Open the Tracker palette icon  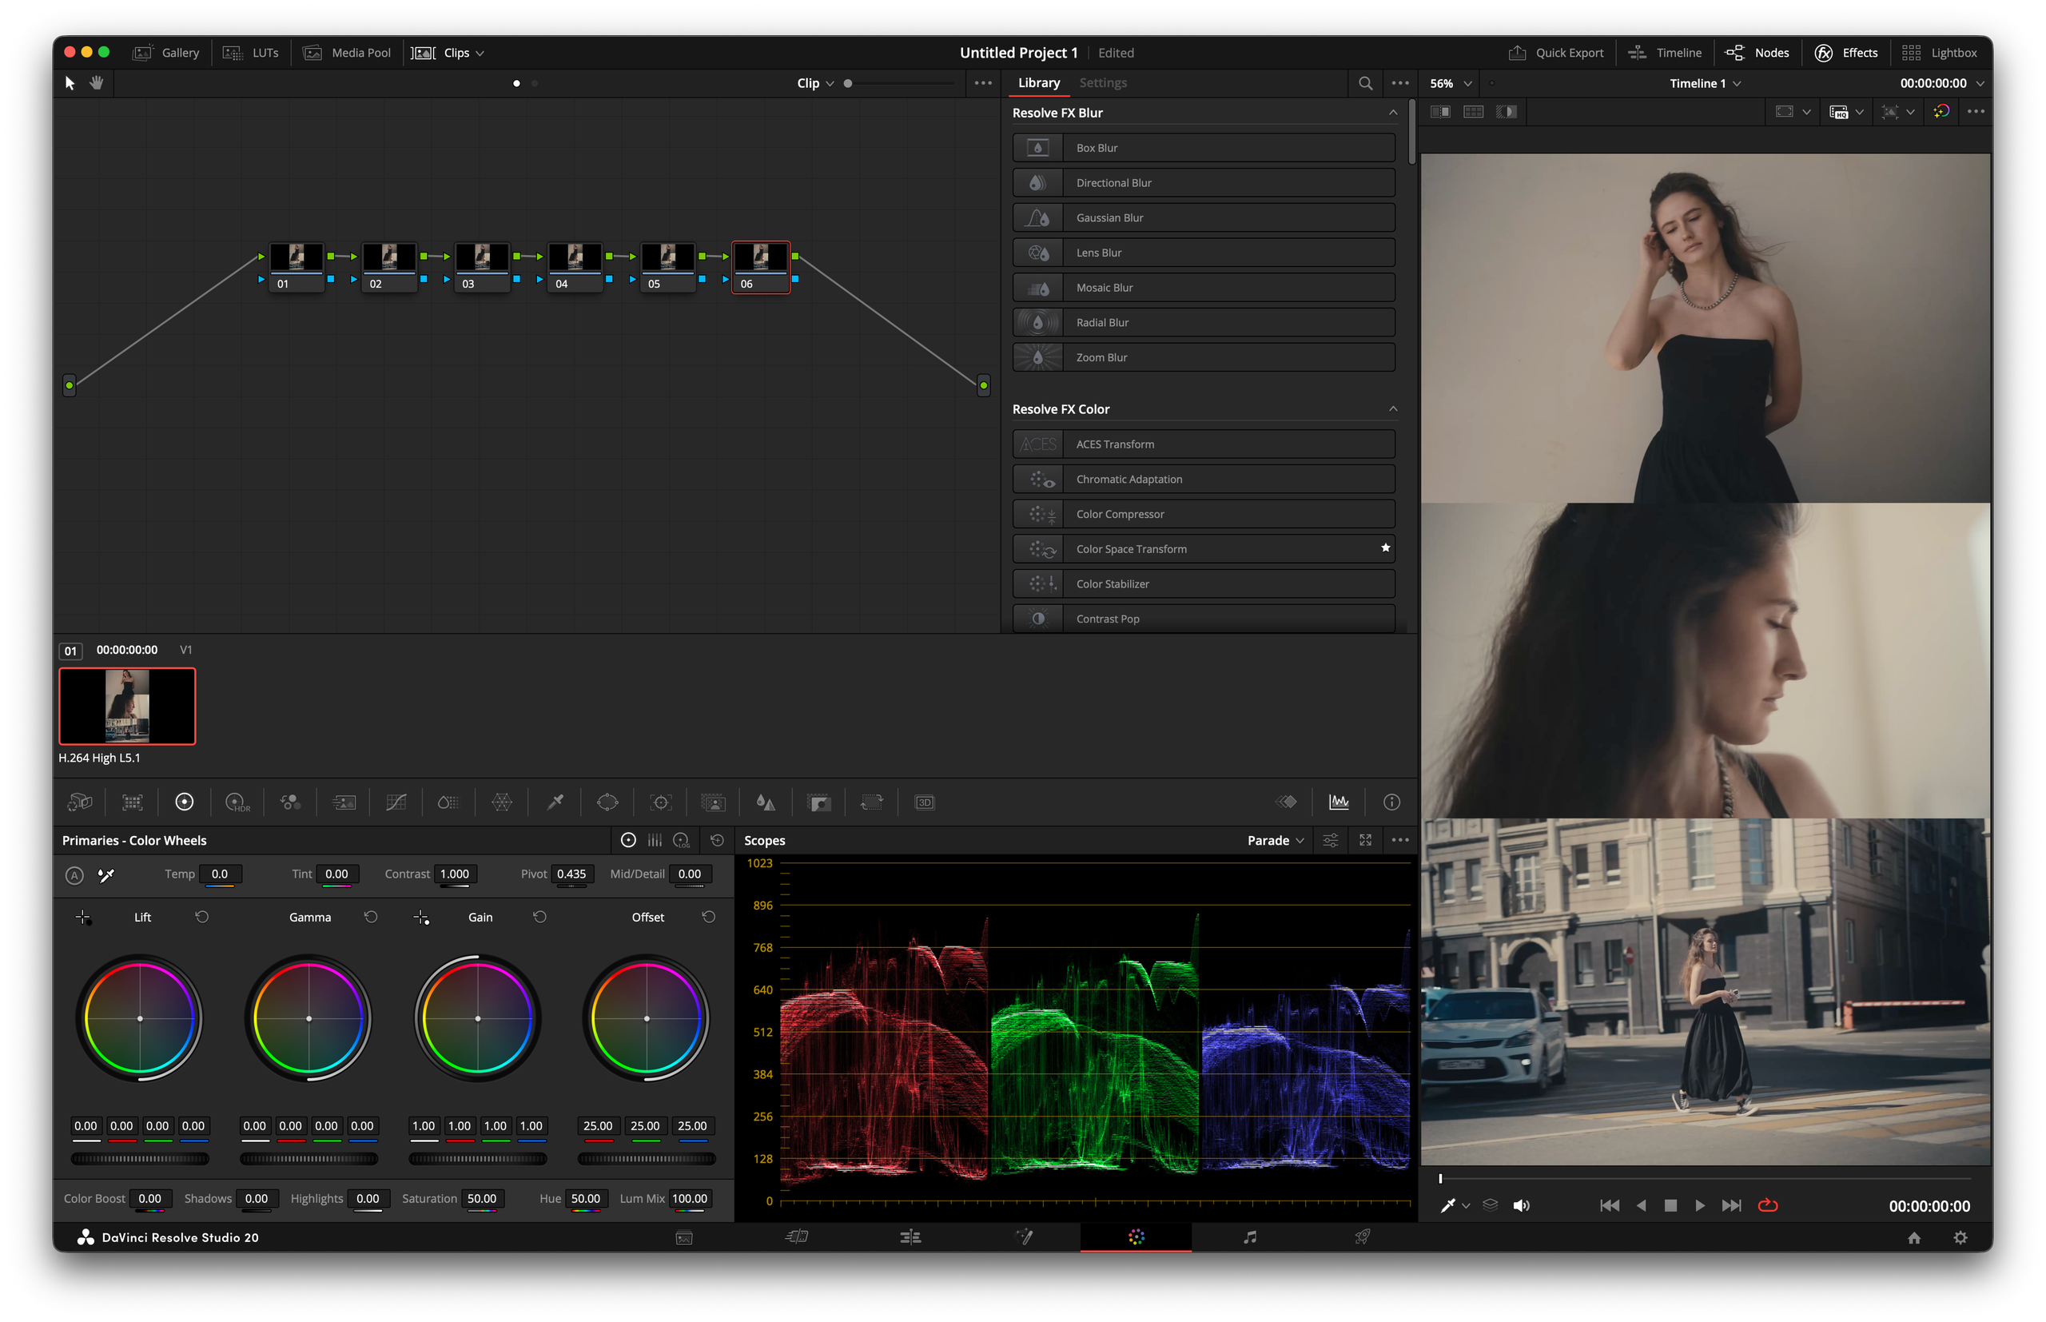[661, 802]
